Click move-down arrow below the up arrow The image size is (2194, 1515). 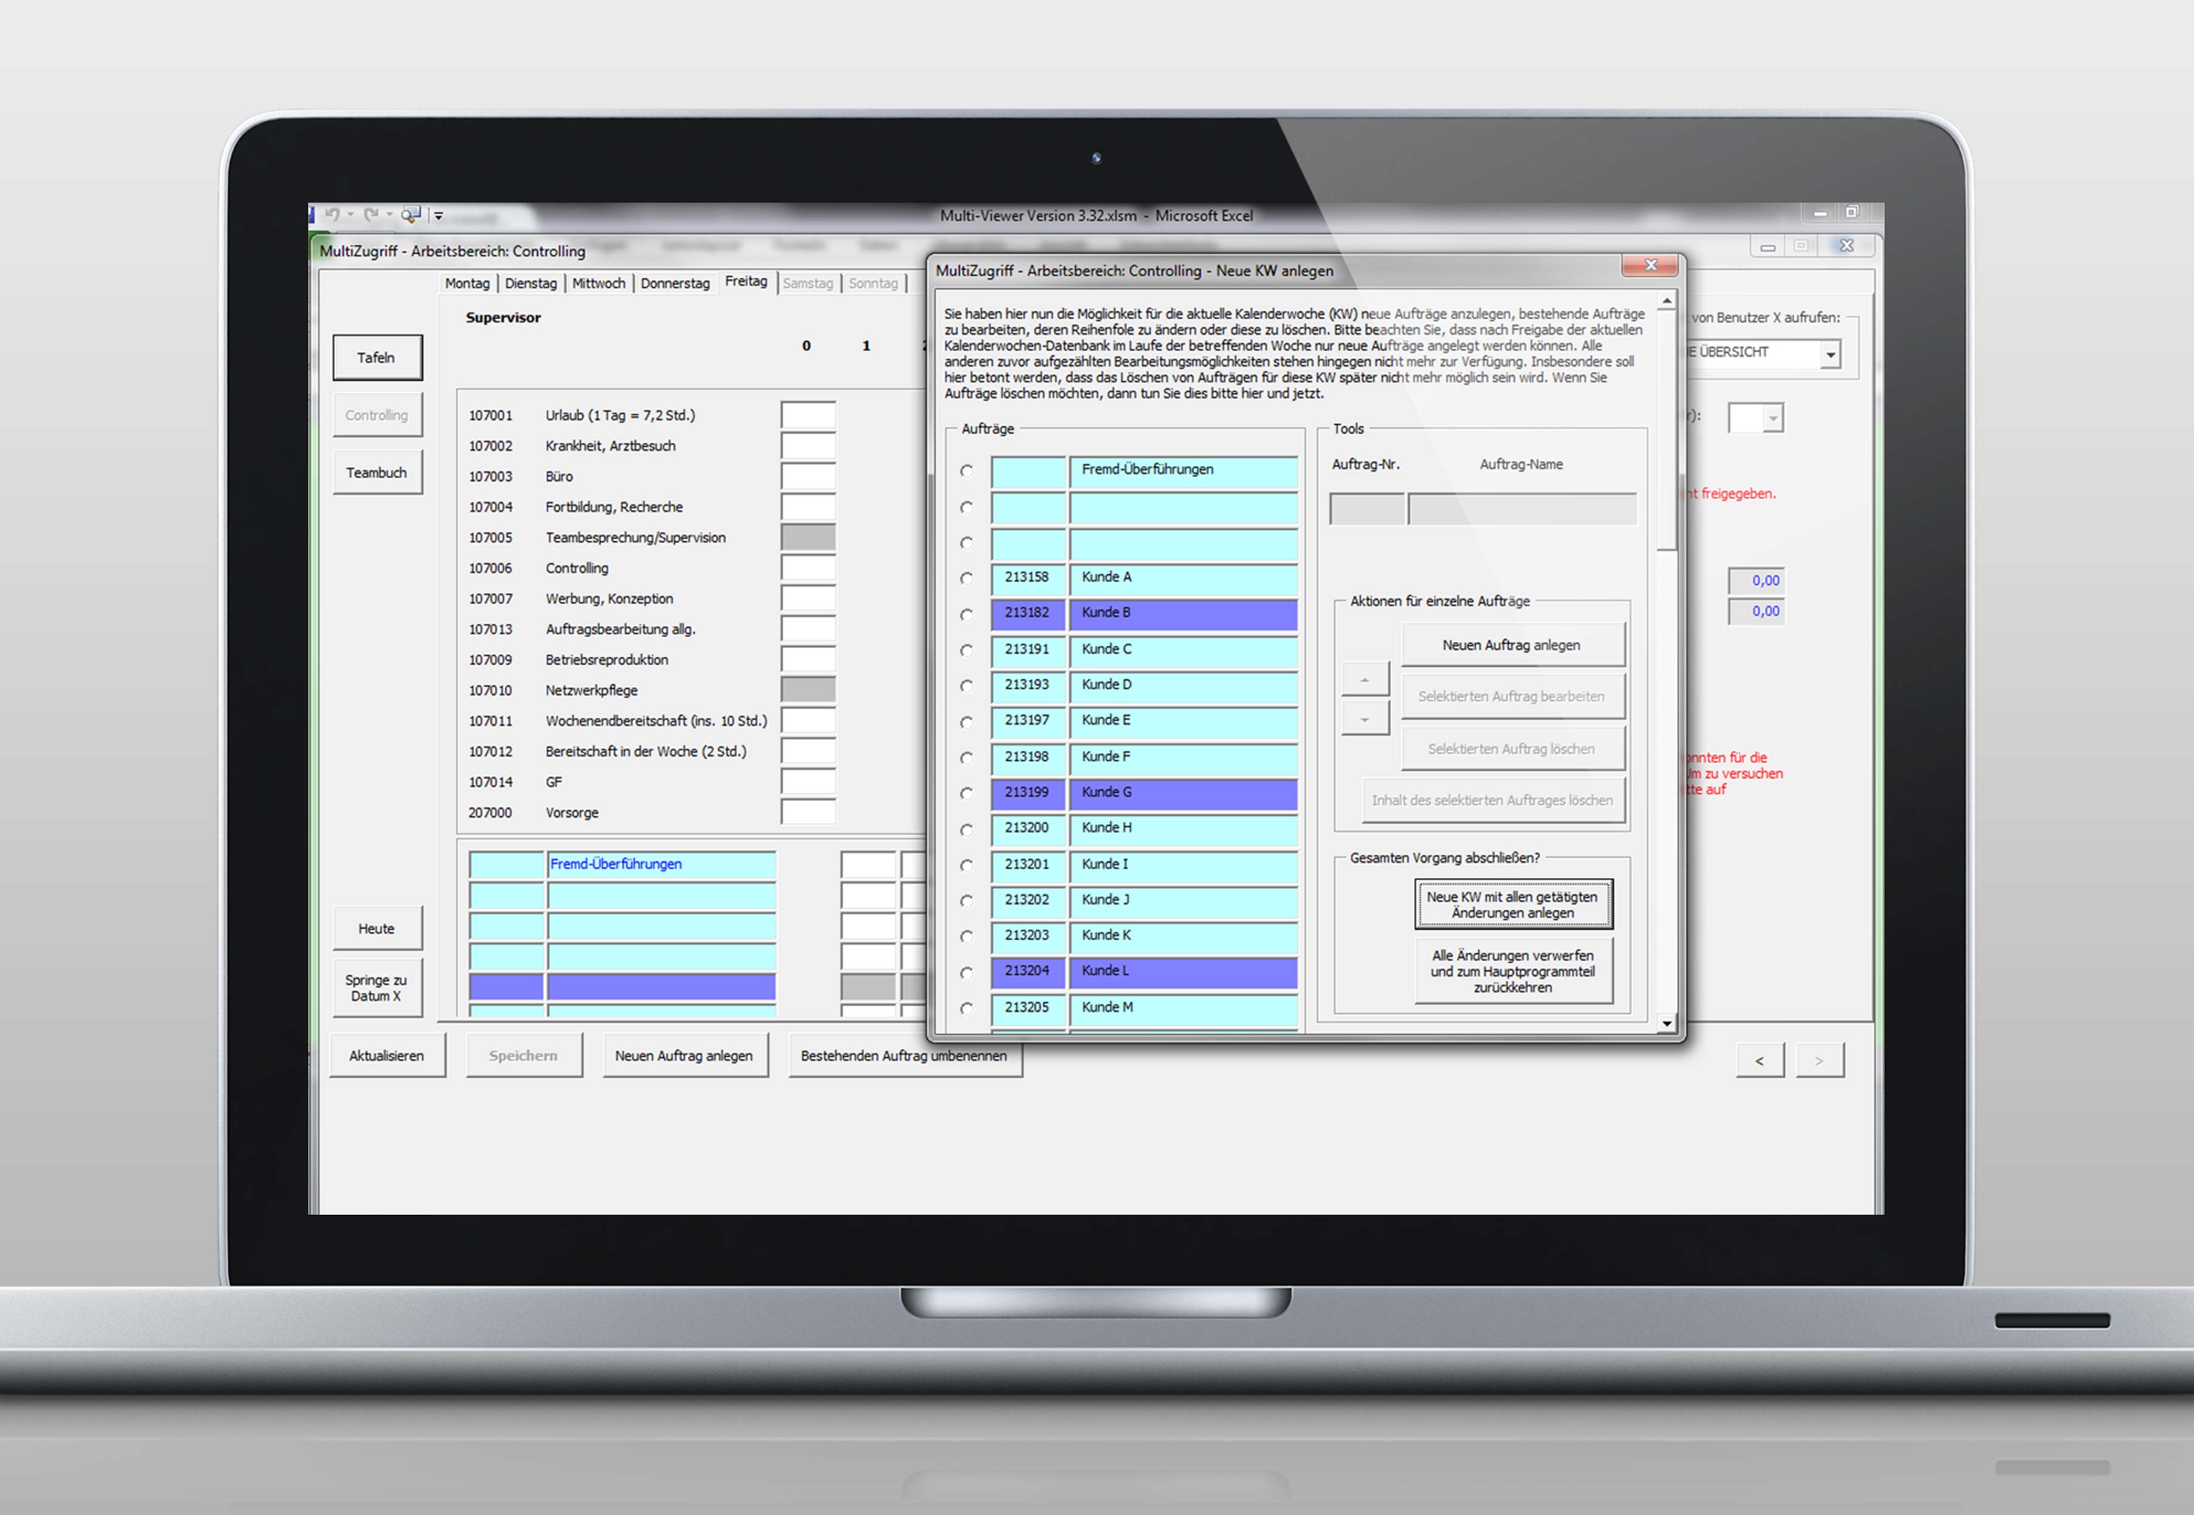[x=1364, y=719]
